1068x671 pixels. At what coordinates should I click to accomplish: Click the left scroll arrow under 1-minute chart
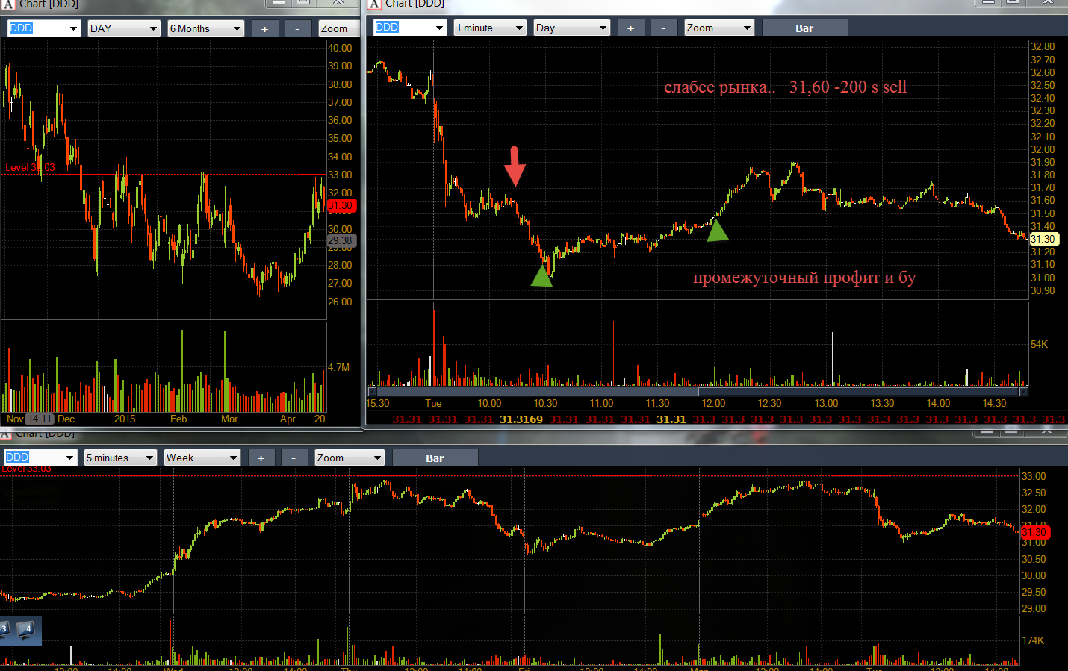372,391
